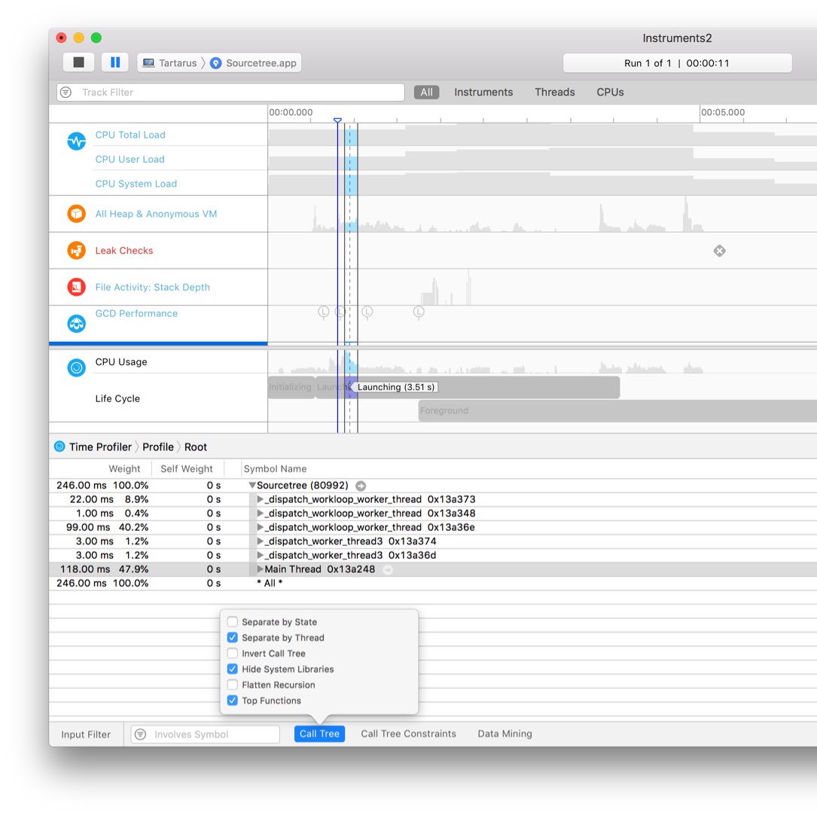Uncheck Separate by Thread
The width and height of the screenshot is (817, 817).
coord(233,637)
